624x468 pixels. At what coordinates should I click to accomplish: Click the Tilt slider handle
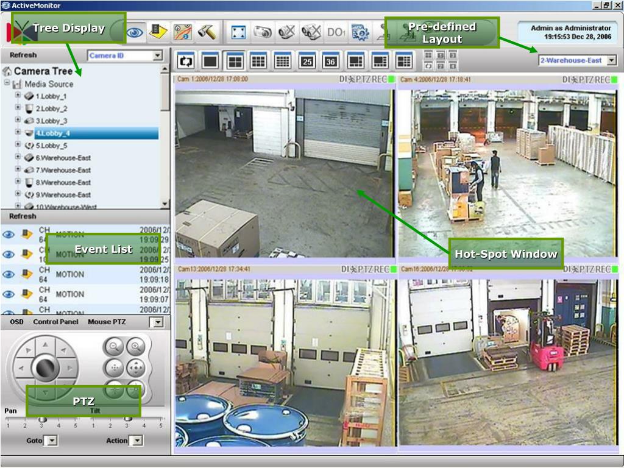click(128, 419)
